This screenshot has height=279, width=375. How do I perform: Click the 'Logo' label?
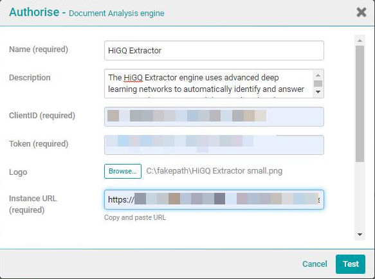click(x=18, y=172)
